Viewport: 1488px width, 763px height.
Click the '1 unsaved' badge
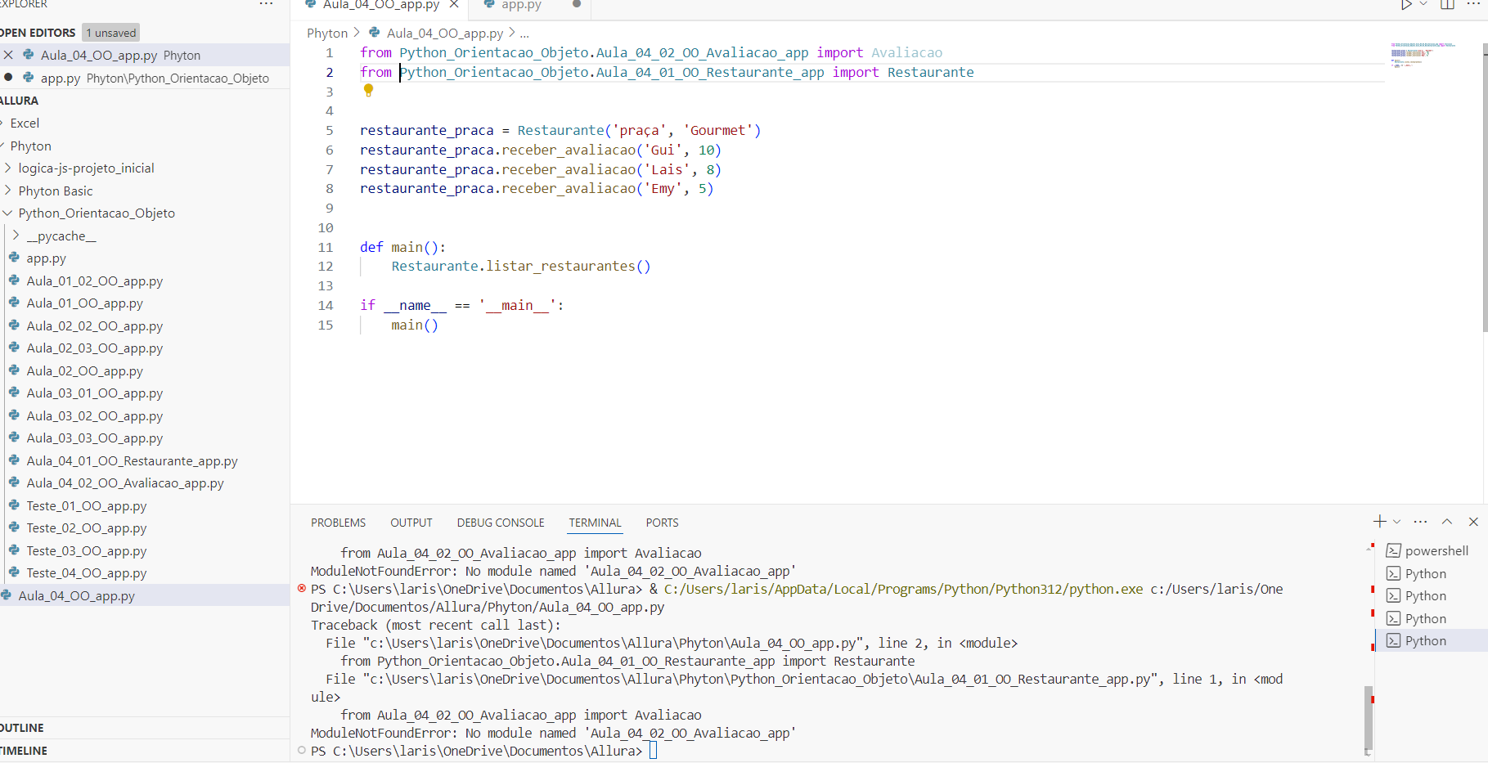(x=111, y=33)
